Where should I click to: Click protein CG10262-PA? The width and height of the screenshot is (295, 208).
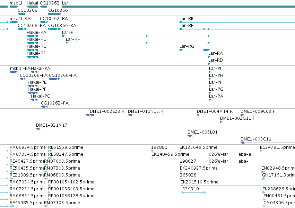55,103
